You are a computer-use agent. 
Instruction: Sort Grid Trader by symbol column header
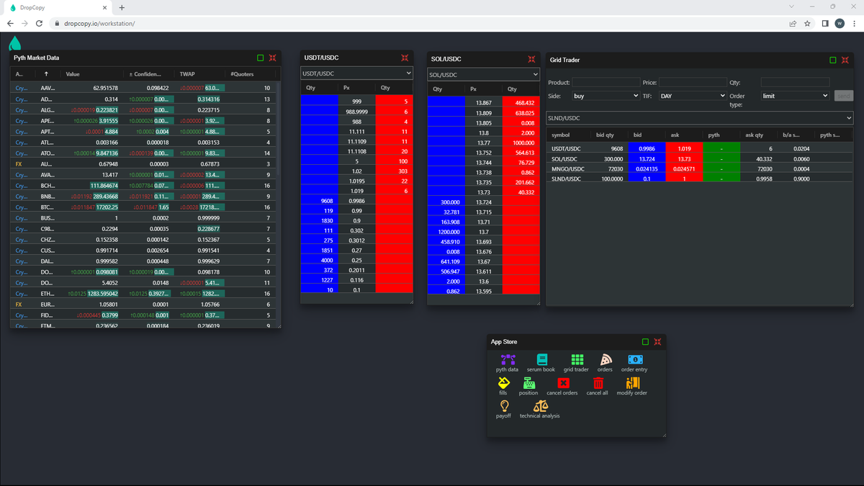pyautogui.click(x=561, y=135)
